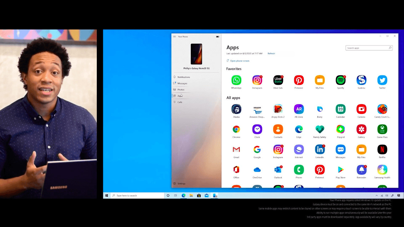Switch to Notifications section
The image size is (404, 227).
[x=183, y=77]
